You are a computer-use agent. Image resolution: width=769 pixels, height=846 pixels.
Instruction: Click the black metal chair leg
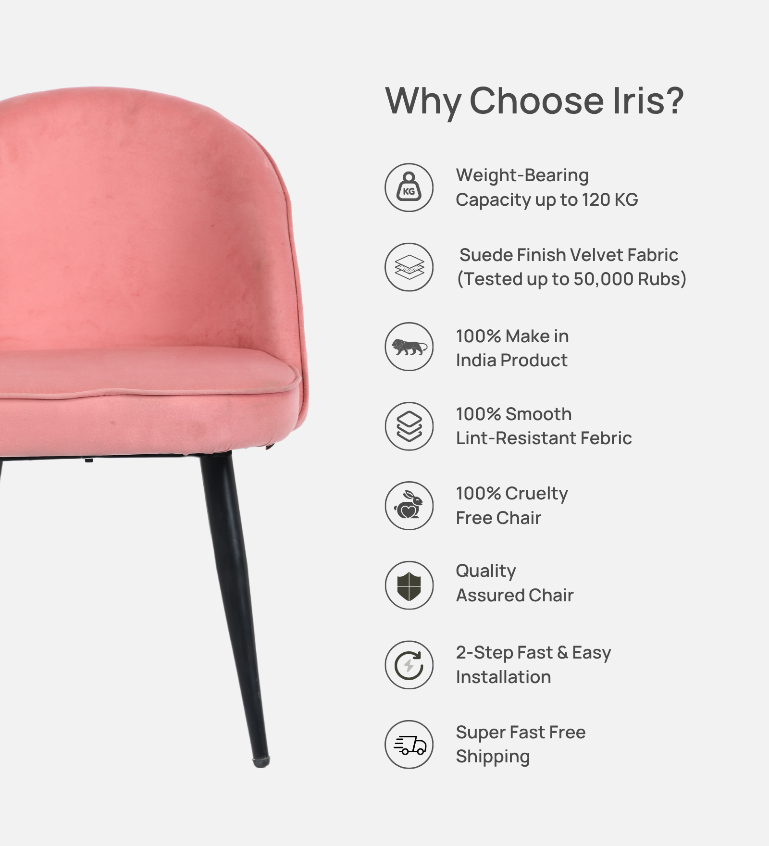click(x=236, y=608)
